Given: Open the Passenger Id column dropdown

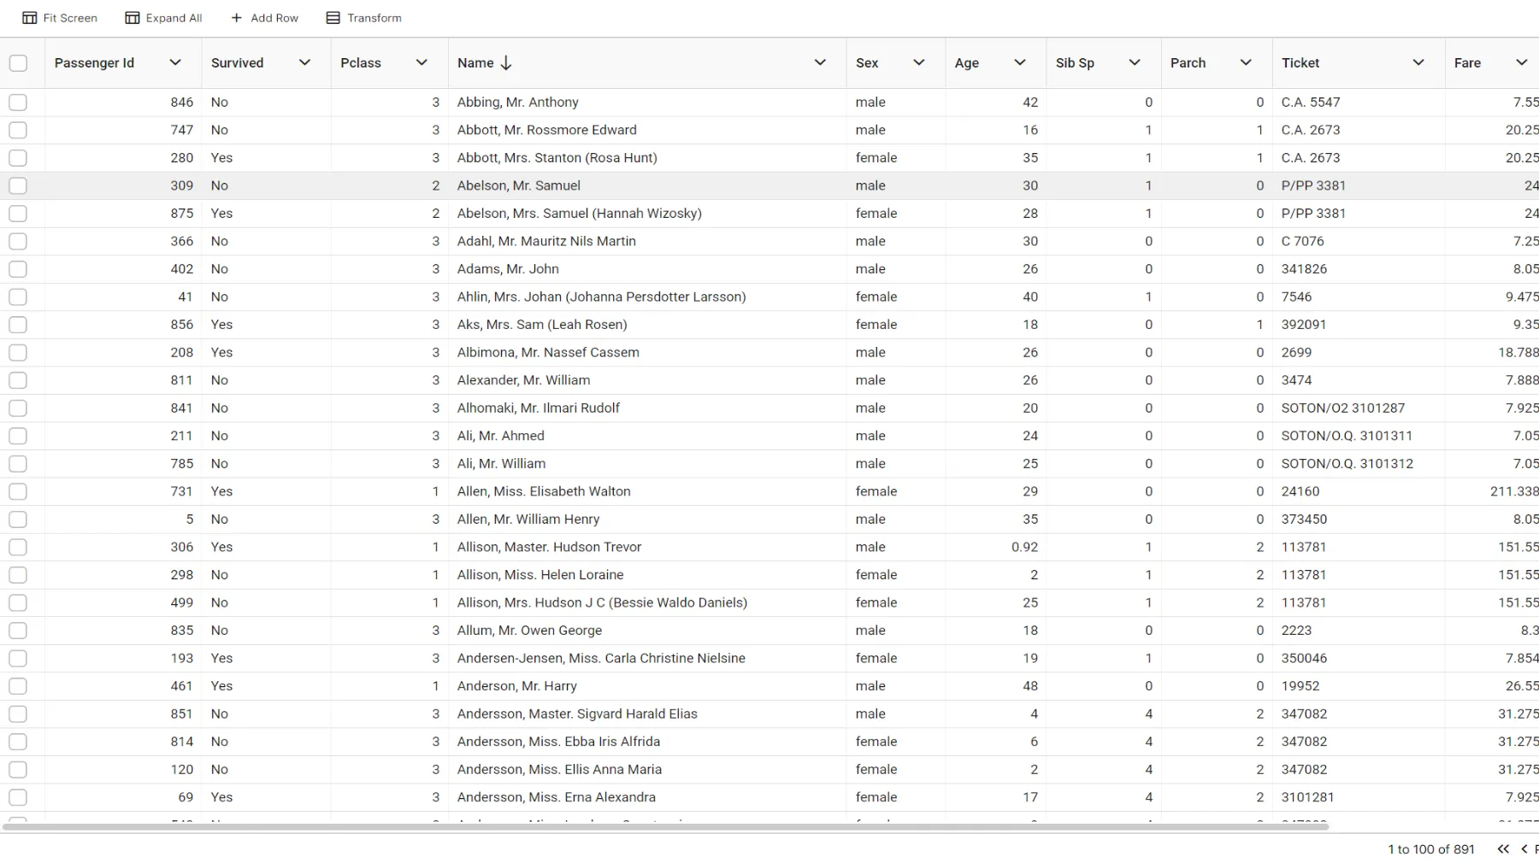Looking at the screenshot, I should pyautogui.click(x=175, y=62).
